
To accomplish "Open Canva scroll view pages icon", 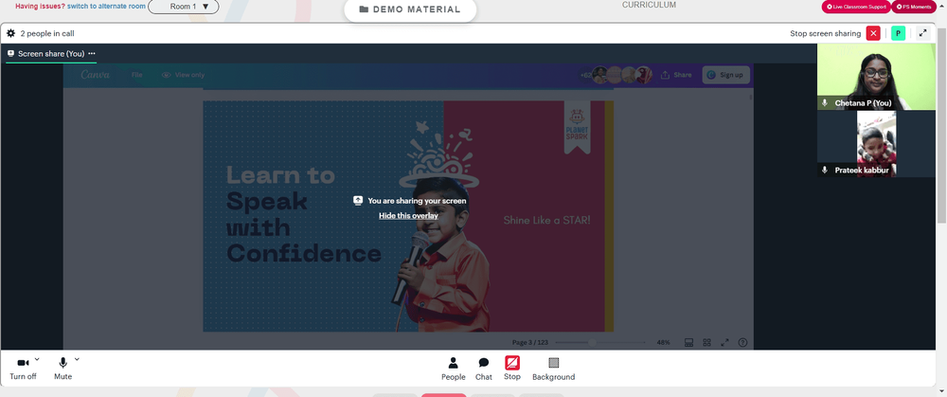I will tap(688, 343).
